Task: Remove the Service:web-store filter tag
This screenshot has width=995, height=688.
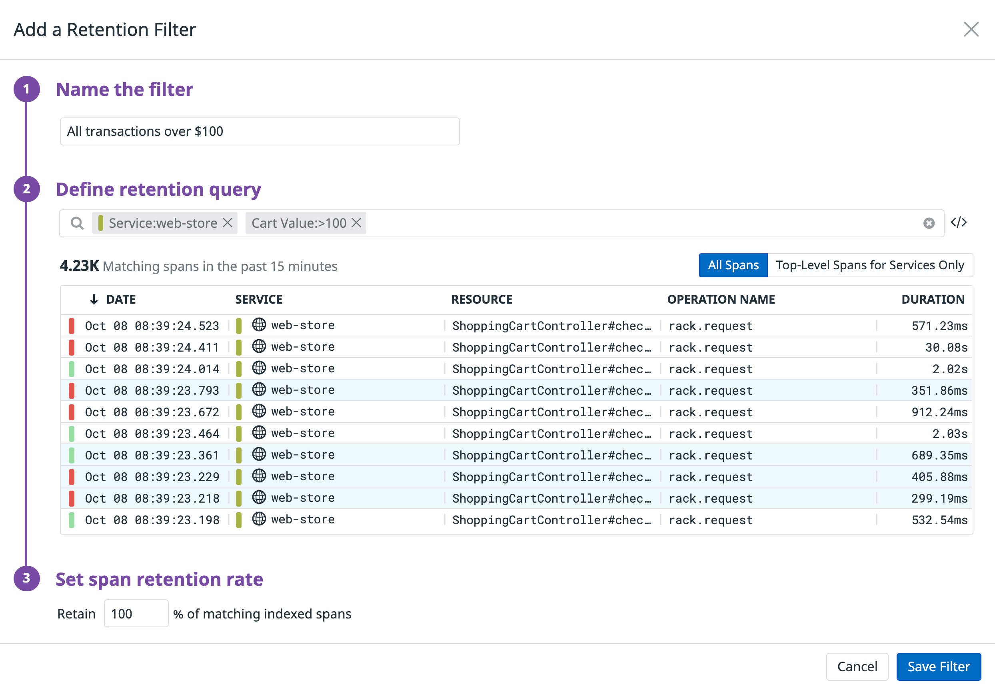Action: click(228, 223)
